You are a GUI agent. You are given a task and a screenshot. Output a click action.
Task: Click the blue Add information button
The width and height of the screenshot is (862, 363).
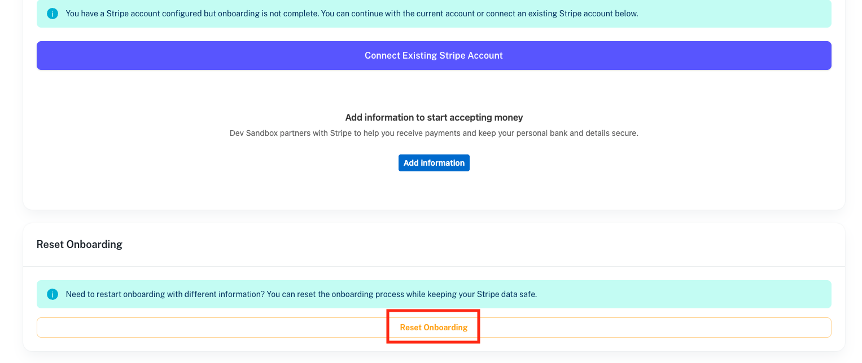[434, 163]
